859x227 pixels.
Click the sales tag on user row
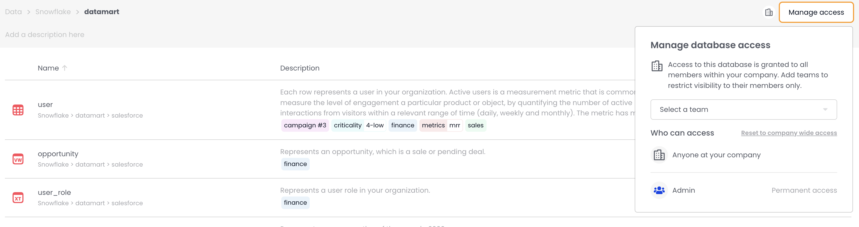(475, 125)
